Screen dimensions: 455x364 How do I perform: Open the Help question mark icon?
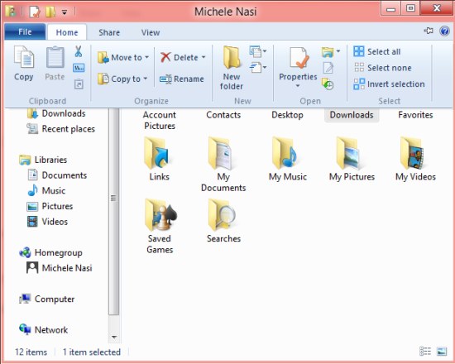tap(444, 31)
